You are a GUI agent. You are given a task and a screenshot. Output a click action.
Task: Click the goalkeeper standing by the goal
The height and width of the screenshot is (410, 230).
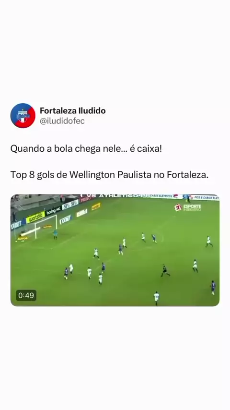click(x=55, y=234)
